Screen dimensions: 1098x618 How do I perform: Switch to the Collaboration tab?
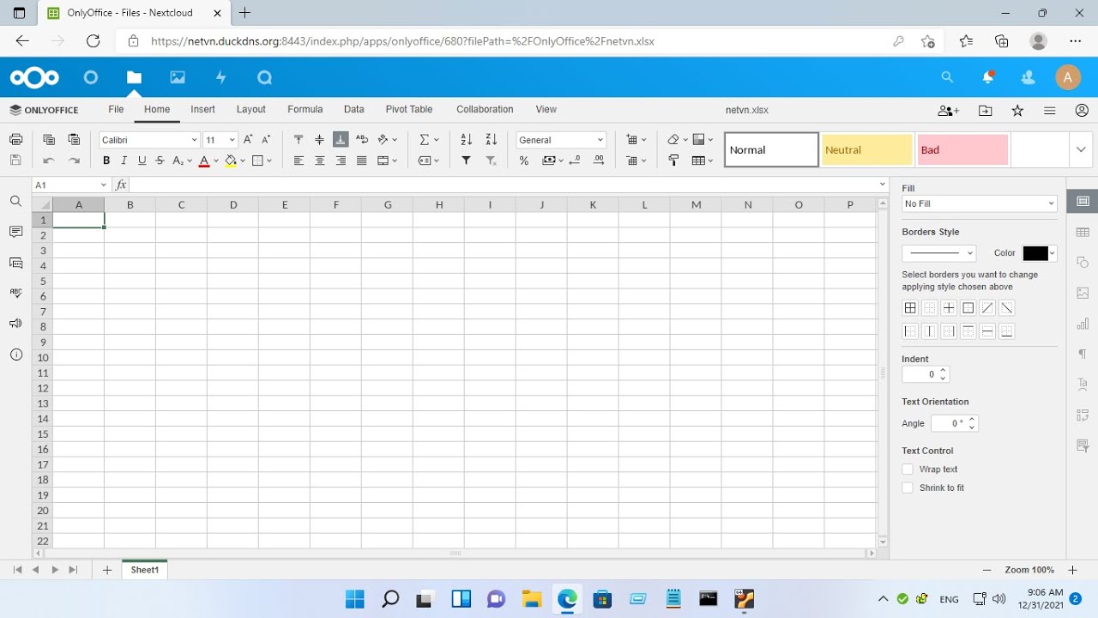485,109
